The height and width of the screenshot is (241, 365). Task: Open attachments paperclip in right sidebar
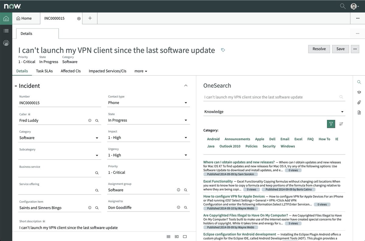pyautogui.click(x=359, y=102)
